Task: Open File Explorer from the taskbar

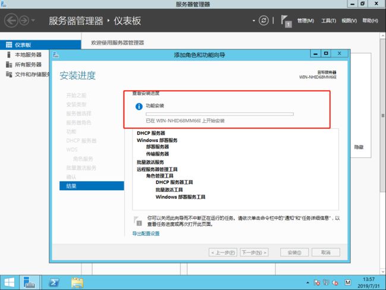Action: pyautogui.click(x=77, y=283)
